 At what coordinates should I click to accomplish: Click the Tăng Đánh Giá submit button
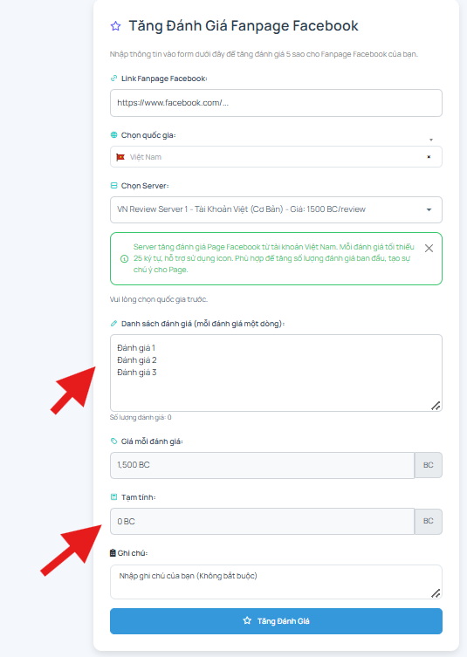pyautogui.click(x=276, y=621)
